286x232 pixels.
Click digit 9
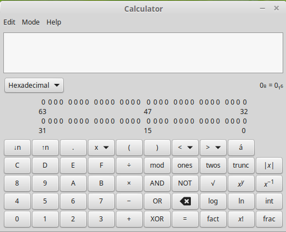(x=45, y=183)
